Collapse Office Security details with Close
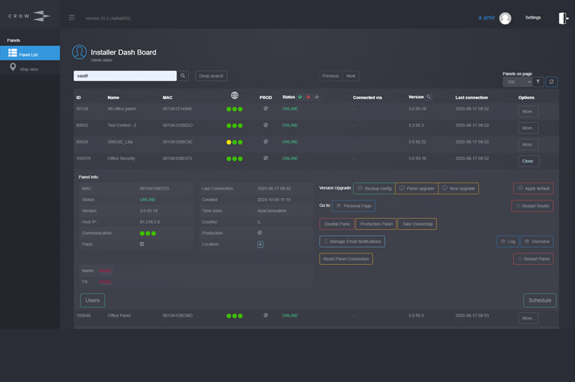The width and height of the screenshot is (575, 382). tap(528, 161)
